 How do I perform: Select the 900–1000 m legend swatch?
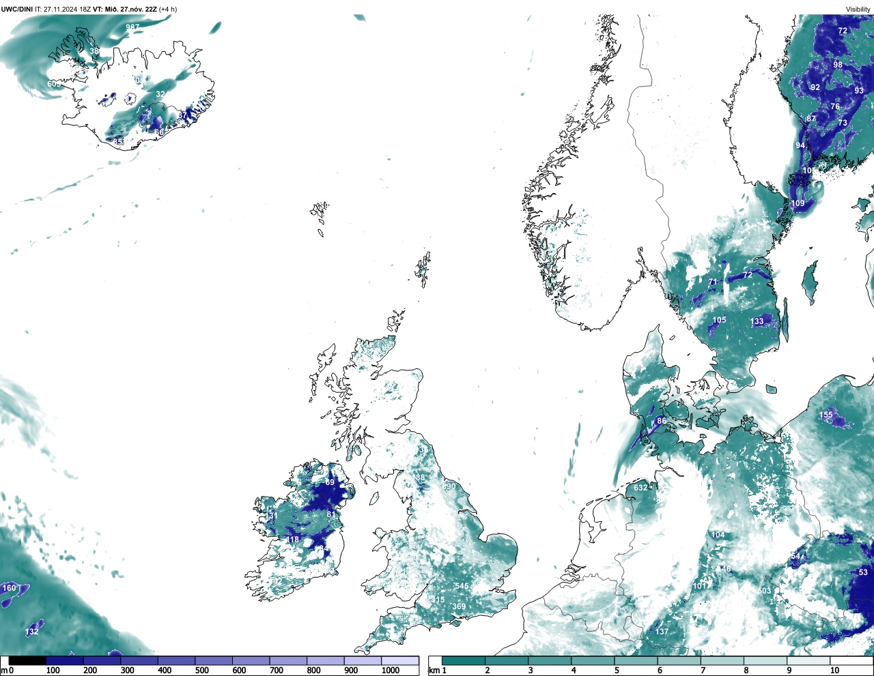(363, 660)
